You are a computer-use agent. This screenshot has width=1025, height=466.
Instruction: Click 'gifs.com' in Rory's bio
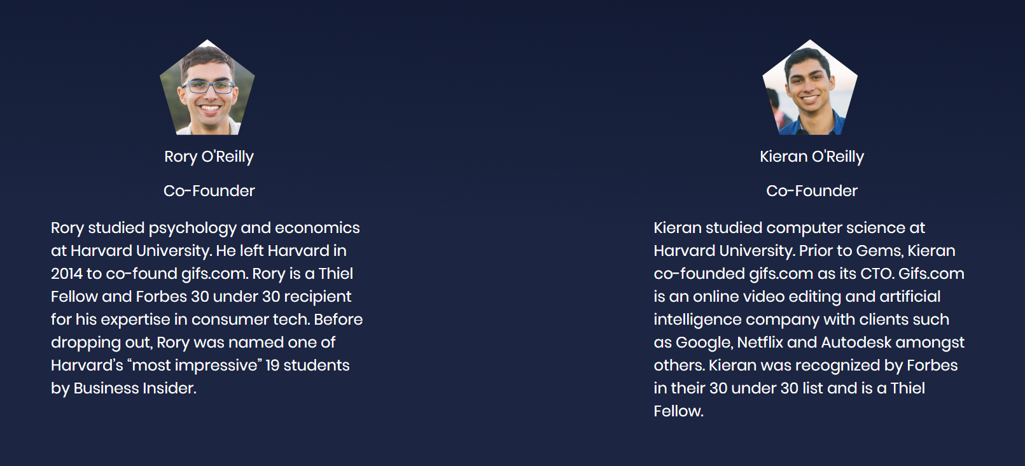click(214, 274)
